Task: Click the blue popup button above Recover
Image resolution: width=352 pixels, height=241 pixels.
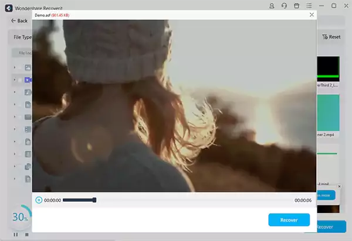Action: [x=326, y=195]
